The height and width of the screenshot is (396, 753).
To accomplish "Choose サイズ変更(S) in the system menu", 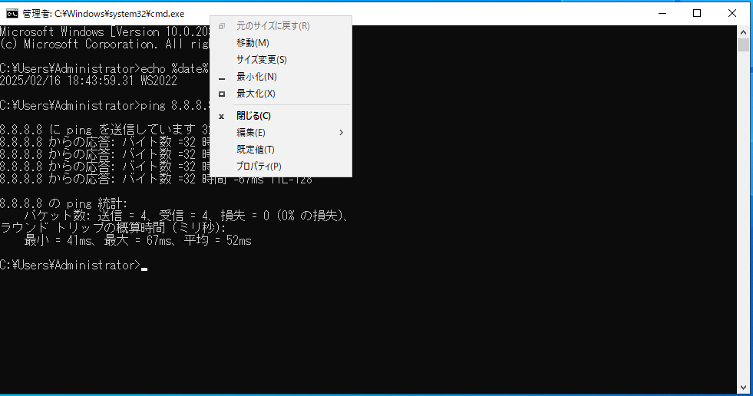I will pos(261,60).
